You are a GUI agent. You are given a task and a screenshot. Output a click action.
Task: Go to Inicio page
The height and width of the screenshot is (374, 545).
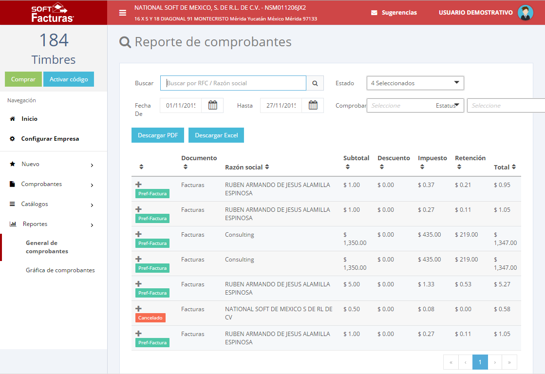point(29,119)
